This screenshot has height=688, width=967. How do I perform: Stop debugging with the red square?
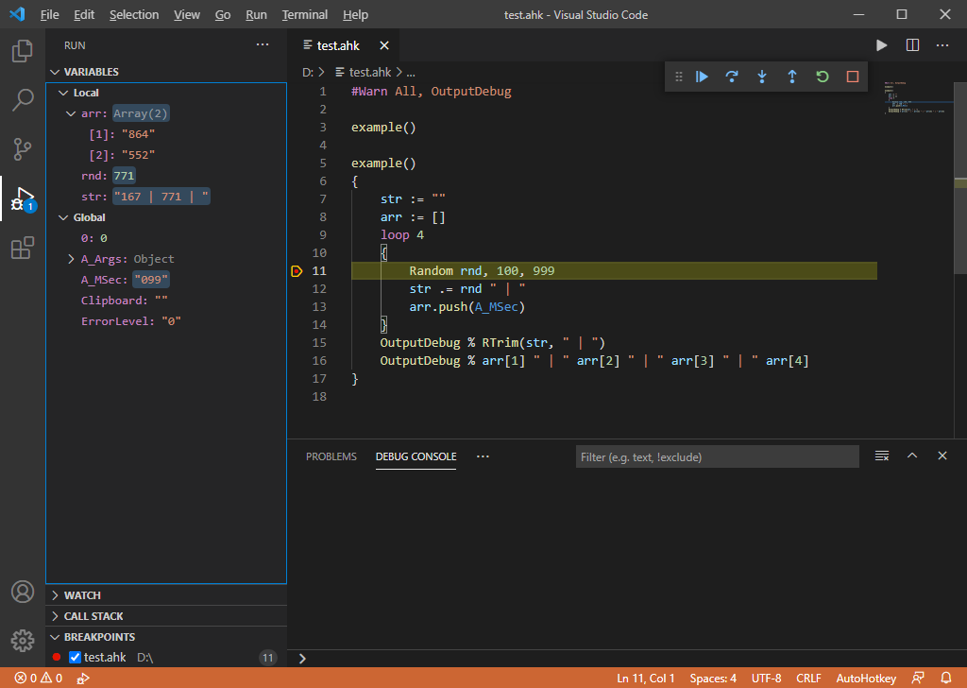click(x=853, y=77)
